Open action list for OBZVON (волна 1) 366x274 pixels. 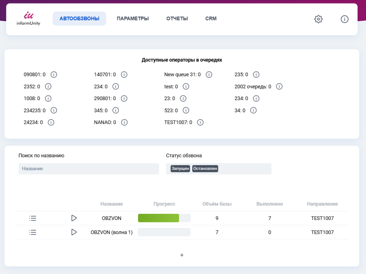(x=33, y=232)
